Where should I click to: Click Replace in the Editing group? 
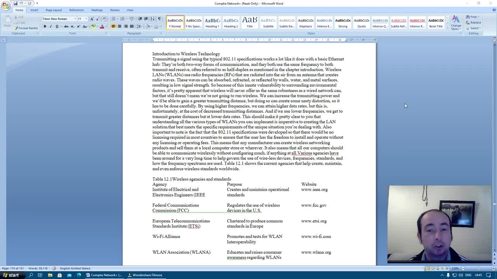(x=474, y=22)
